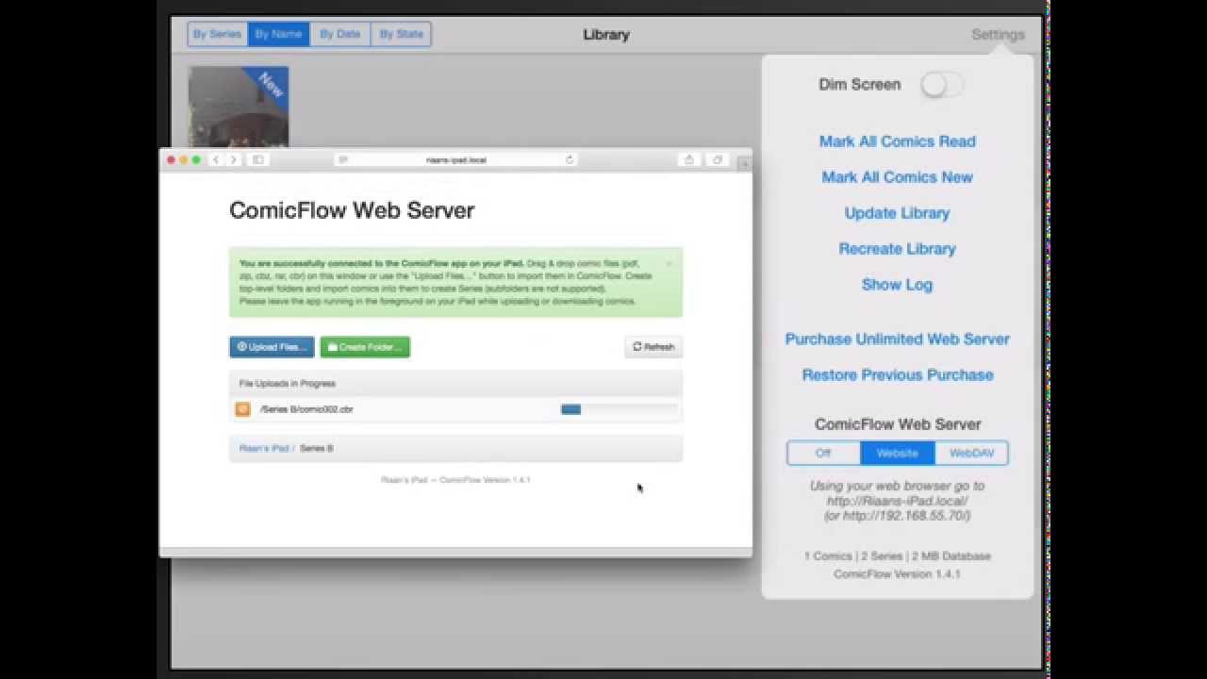Open the Safari share menu

click(x=689, y=160)
